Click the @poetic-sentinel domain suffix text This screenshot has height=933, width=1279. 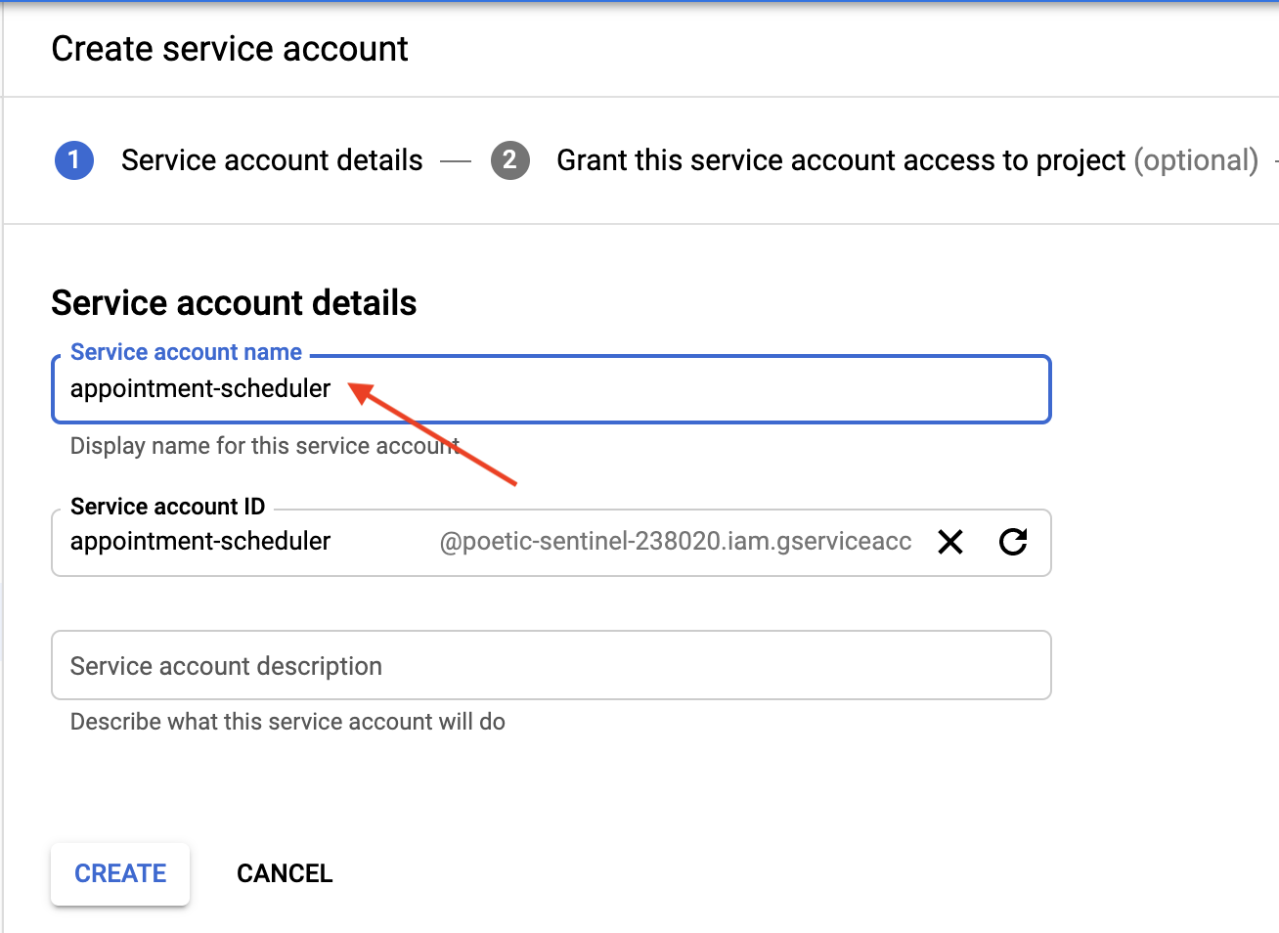point(678,540)
